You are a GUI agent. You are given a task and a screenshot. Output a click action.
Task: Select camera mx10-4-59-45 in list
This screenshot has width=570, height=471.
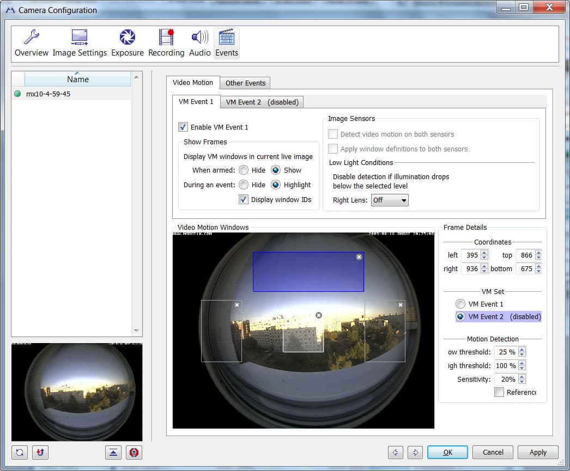[x=48, y=94]
